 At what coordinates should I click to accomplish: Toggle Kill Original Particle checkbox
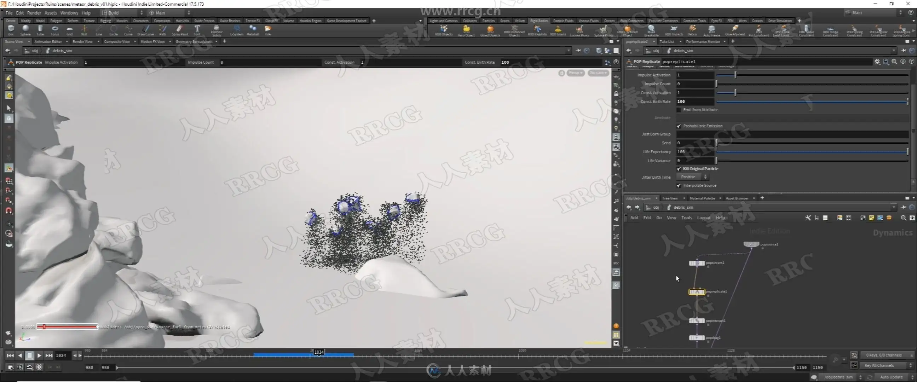pos(679,169)
